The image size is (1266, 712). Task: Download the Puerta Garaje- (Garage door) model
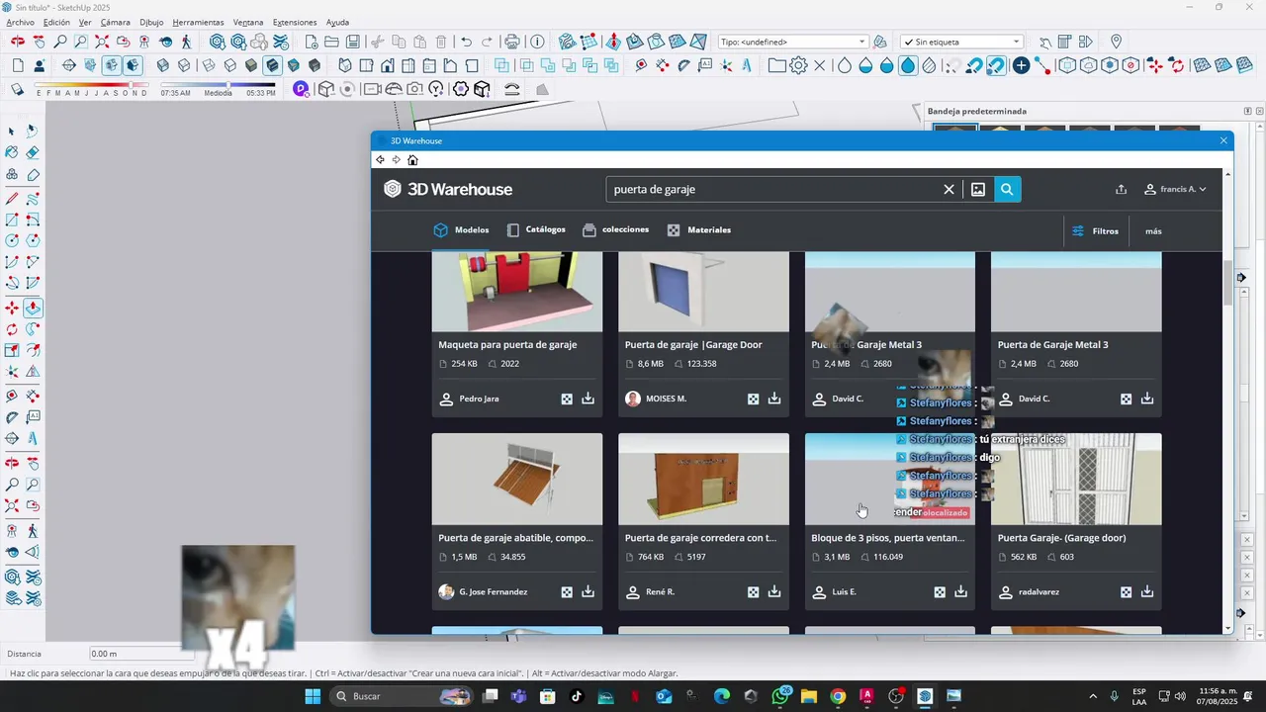tap(1147, 591)
